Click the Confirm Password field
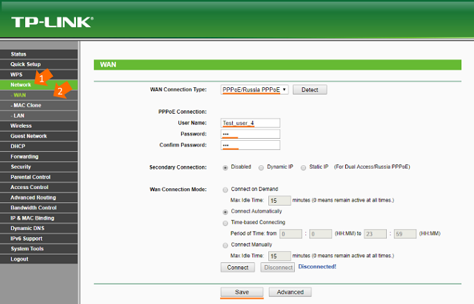The height and width of the screenshot is (304, 474). pos(250,145)
